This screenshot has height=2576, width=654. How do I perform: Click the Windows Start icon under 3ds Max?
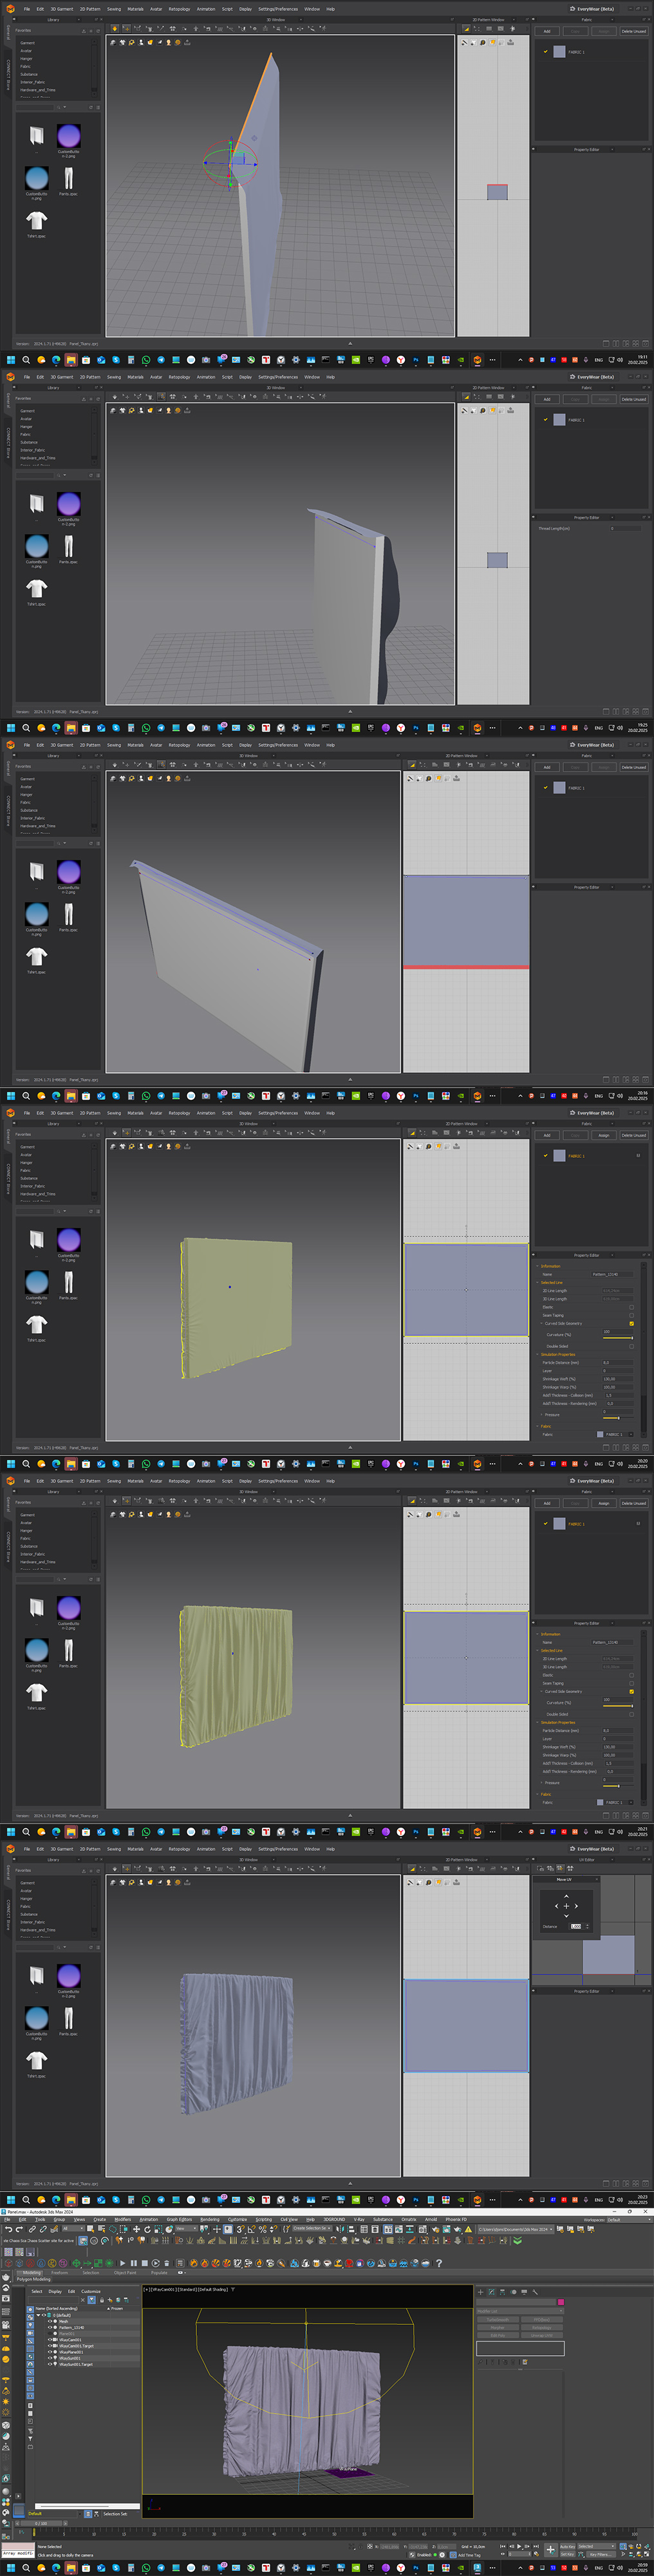pos(11,2567)
